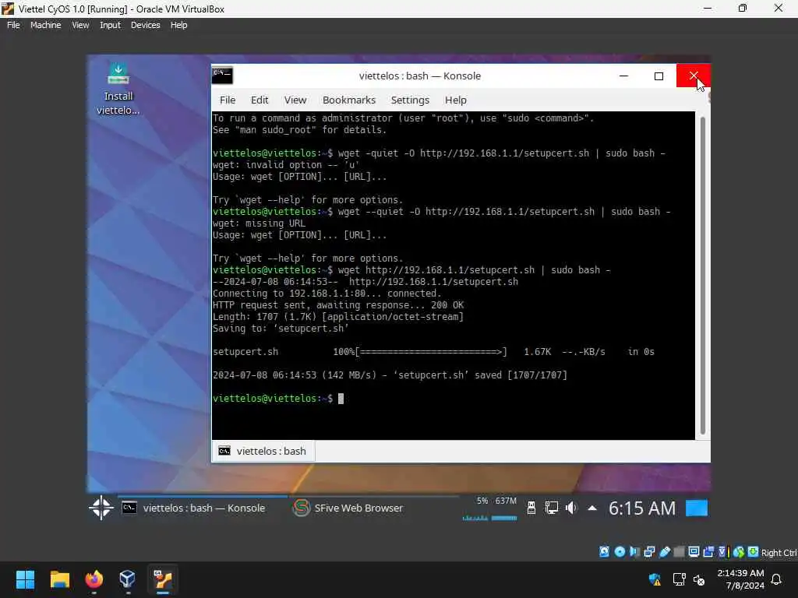Open the guest volume tray icon
Viewport: 798px width, 598px height.
[x=571, y=508]
